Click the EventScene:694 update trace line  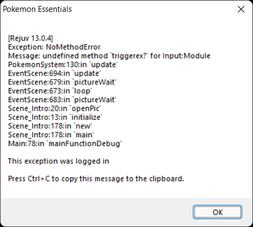[54, 74]
